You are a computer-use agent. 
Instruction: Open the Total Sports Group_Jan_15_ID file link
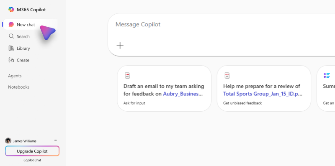point(263,94)
